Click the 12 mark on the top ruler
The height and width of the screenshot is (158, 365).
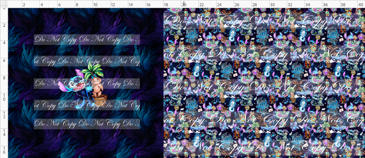(x=113, y=5)
